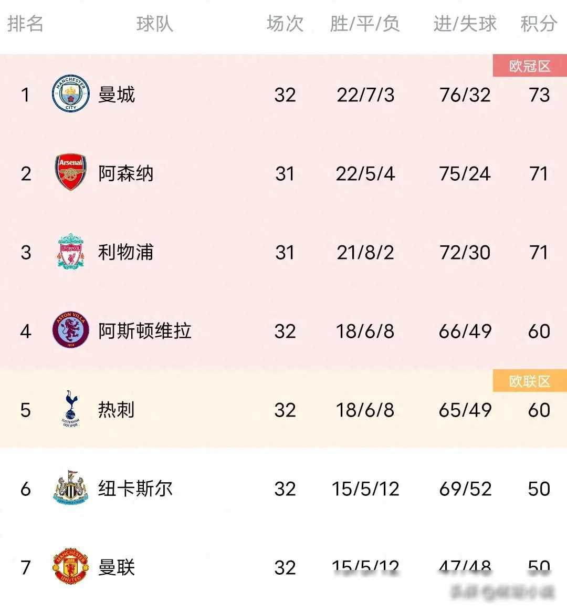
Task: Select the 场次 column header
Action: pyautogui.click(x=285, y=25)
